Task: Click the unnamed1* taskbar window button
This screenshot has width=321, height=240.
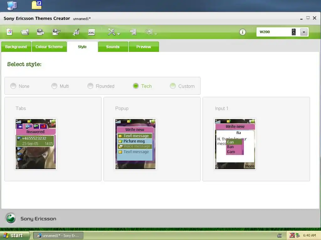Action: (58, 236)
